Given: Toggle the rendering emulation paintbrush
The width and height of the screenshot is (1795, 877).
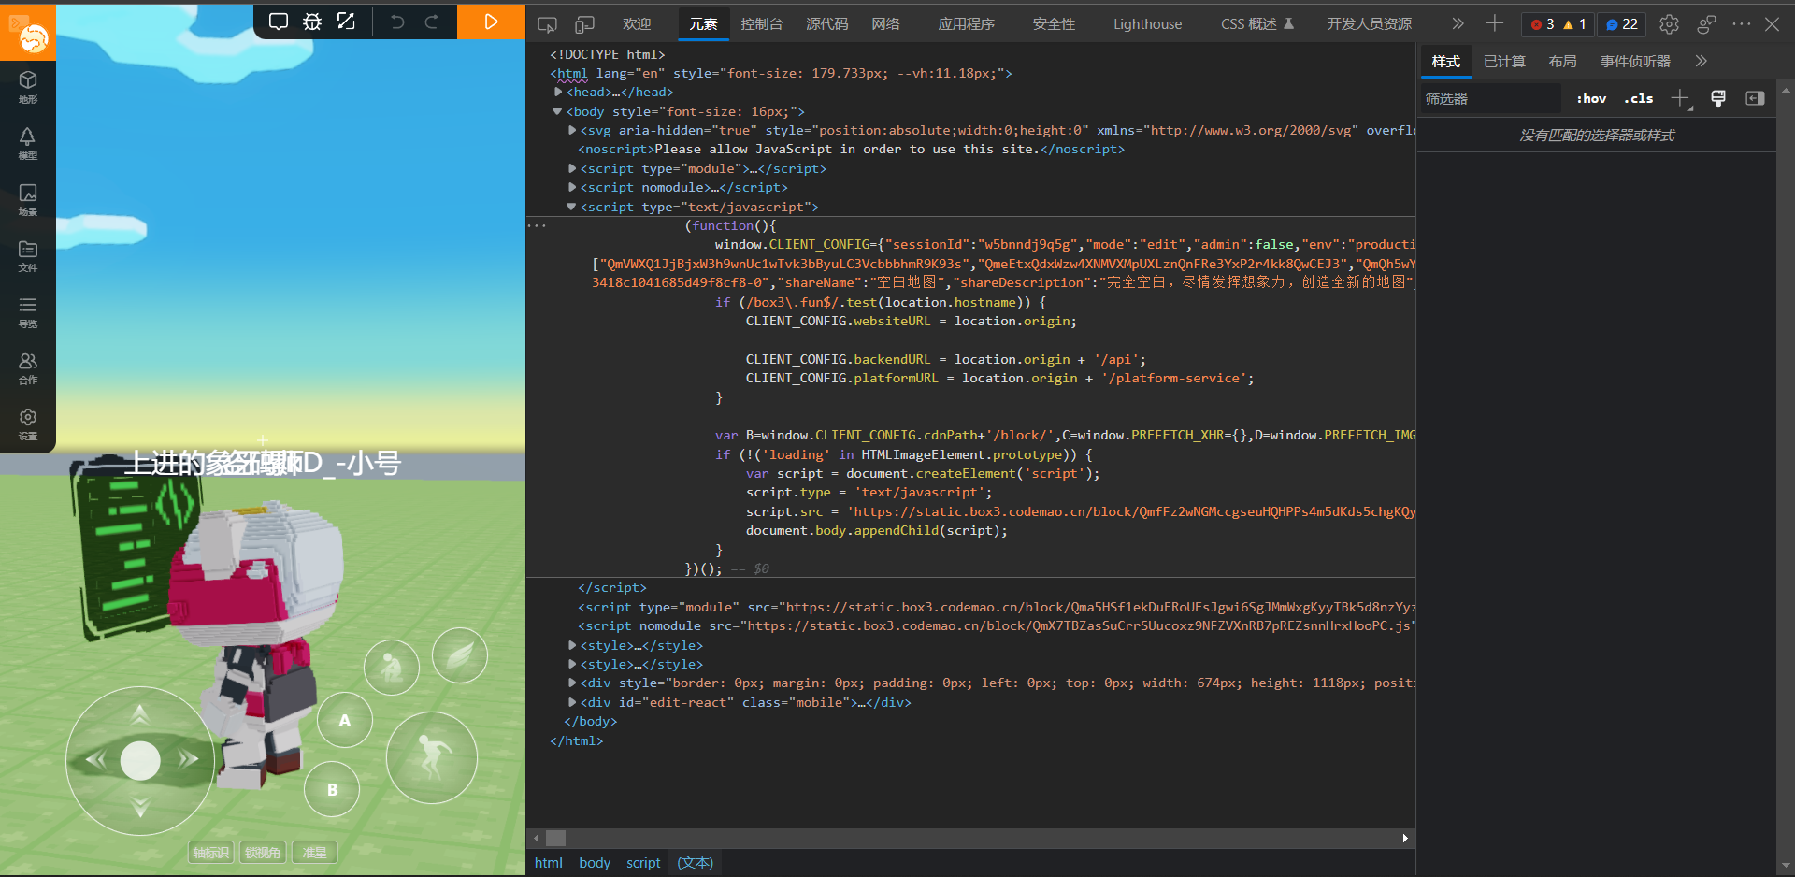Looking at the screenshot, I should [x=1718, y=98].
